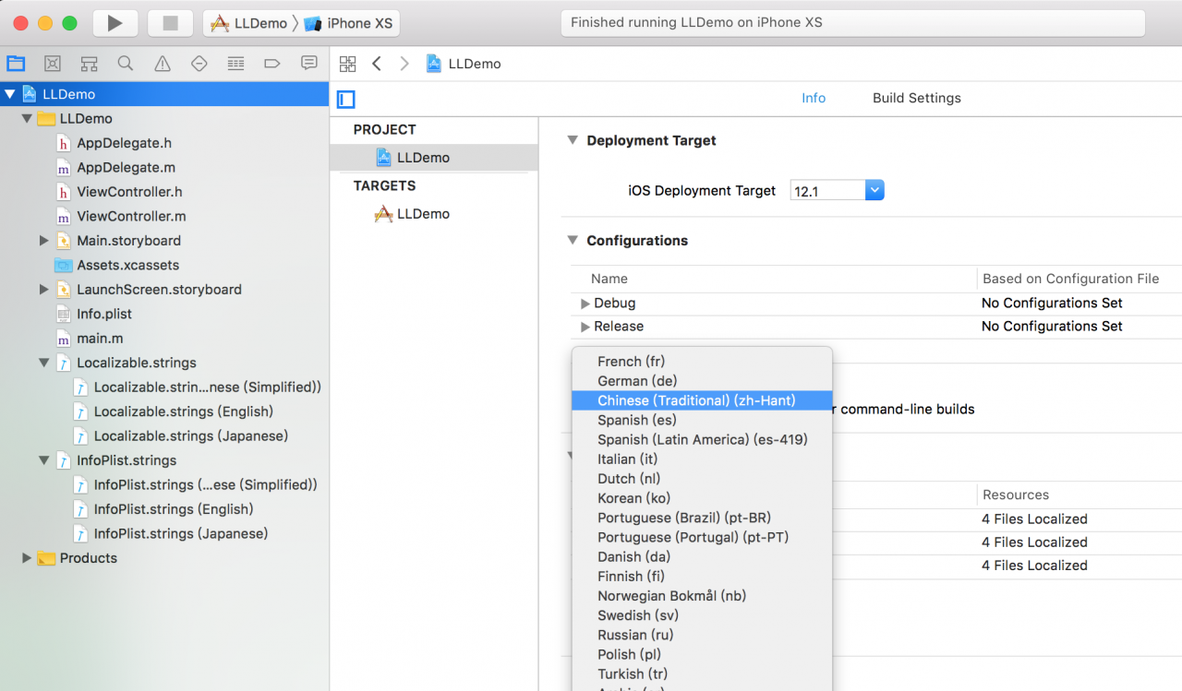Viewport: 1182px width, 691px height.
Task: Expand the Products folder
Action: (x=27, y=558)
